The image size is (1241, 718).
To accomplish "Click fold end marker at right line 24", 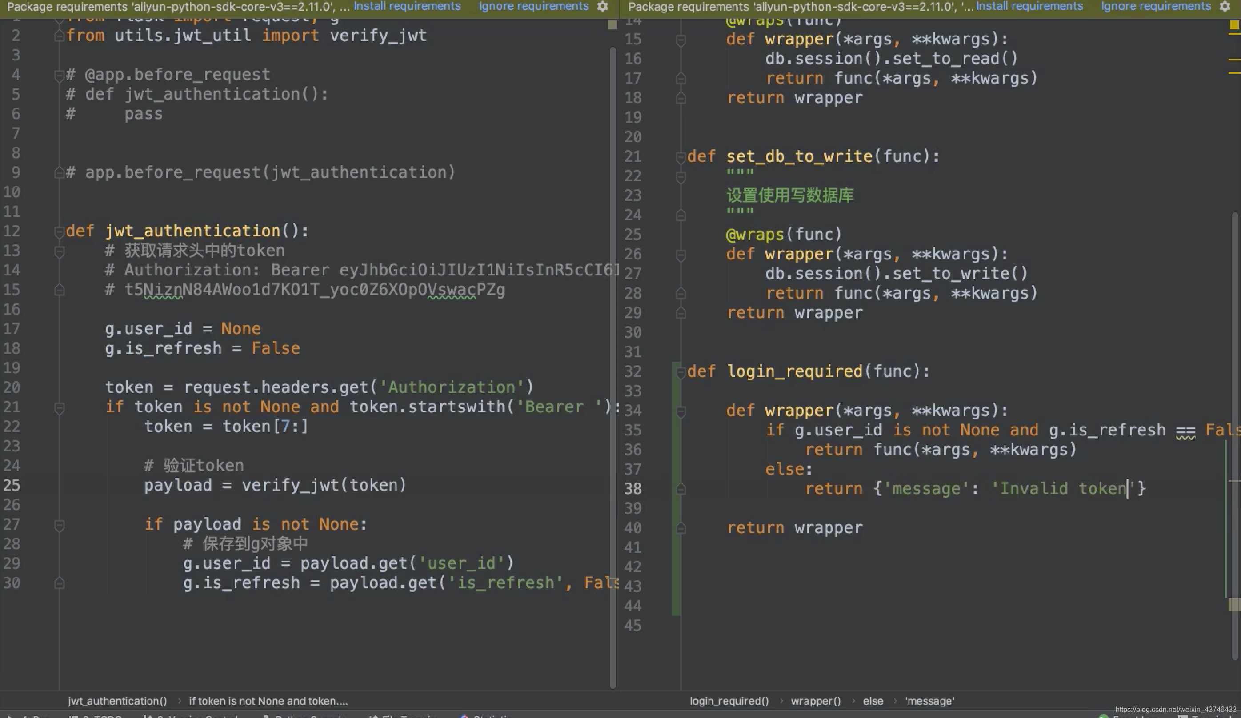I will [x=681, y=215].
